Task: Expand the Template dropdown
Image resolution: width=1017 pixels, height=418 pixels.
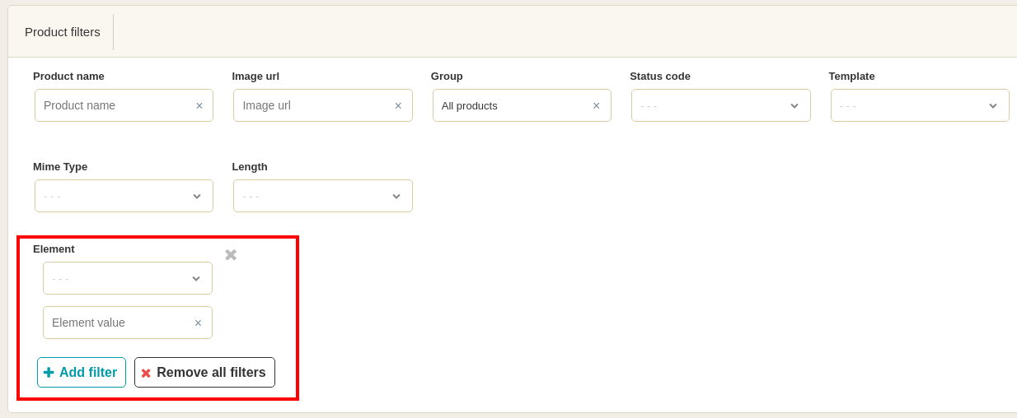Action: (919, 105)
